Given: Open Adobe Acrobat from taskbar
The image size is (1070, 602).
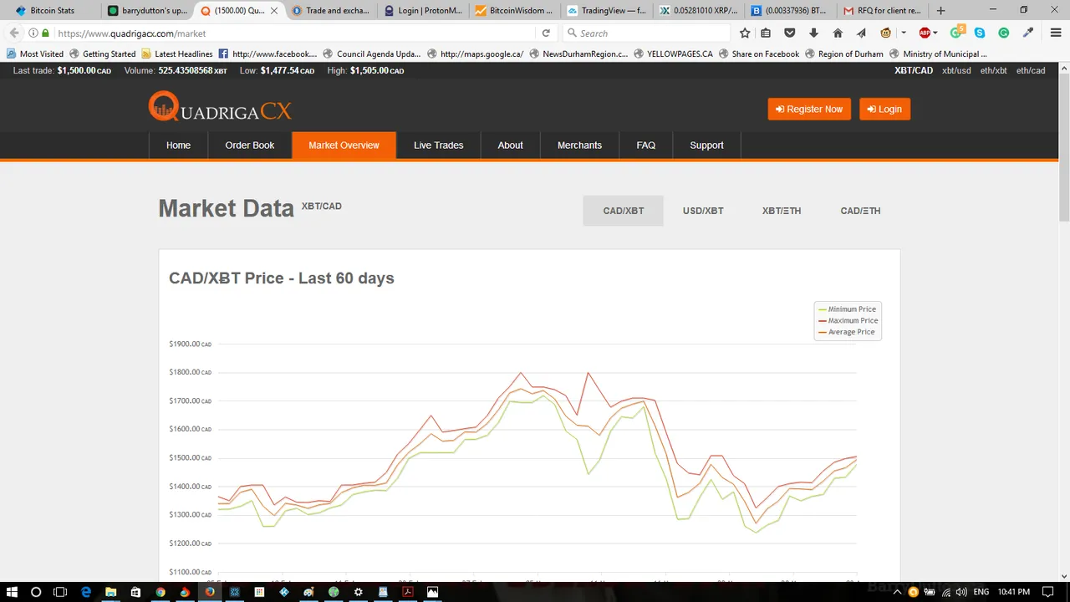Looking at the screenshot, I should pyautogui.click(x=408, y=592).
